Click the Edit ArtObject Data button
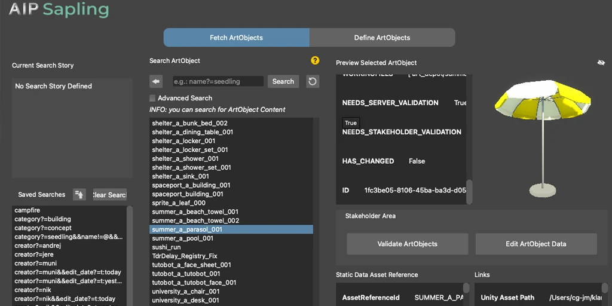The width and height of the screenshot is (612, 306). click(x=536, y=244)
